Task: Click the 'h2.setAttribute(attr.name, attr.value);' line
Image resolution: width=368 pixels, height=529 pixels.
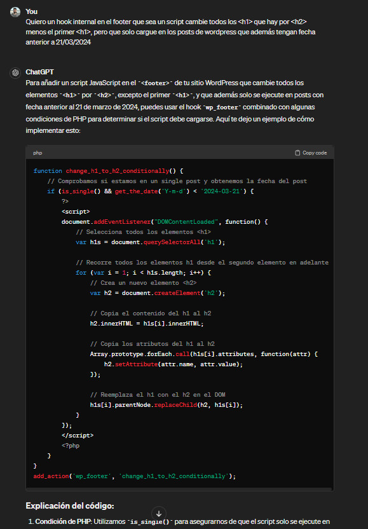Action: pyautogui.click(x=174, y=364)
